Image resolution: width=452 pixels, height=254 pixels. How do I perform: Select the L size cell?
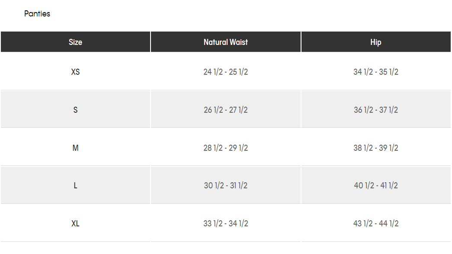pyautogui.click(x=75, y=185)
